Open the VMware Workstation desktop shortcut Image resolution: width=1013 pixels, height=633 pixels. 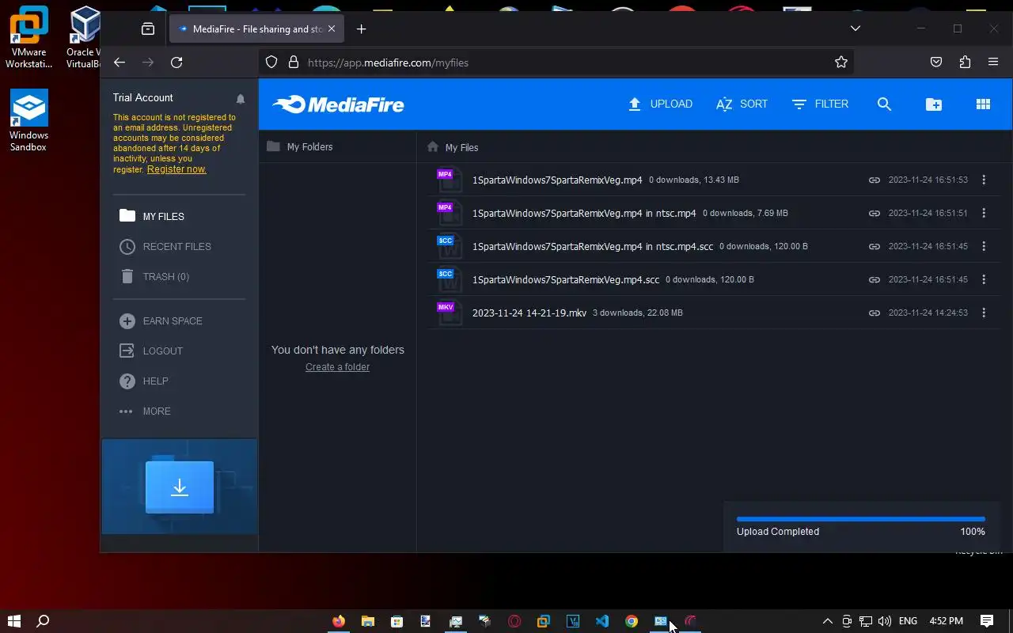(x=29, y=37)
